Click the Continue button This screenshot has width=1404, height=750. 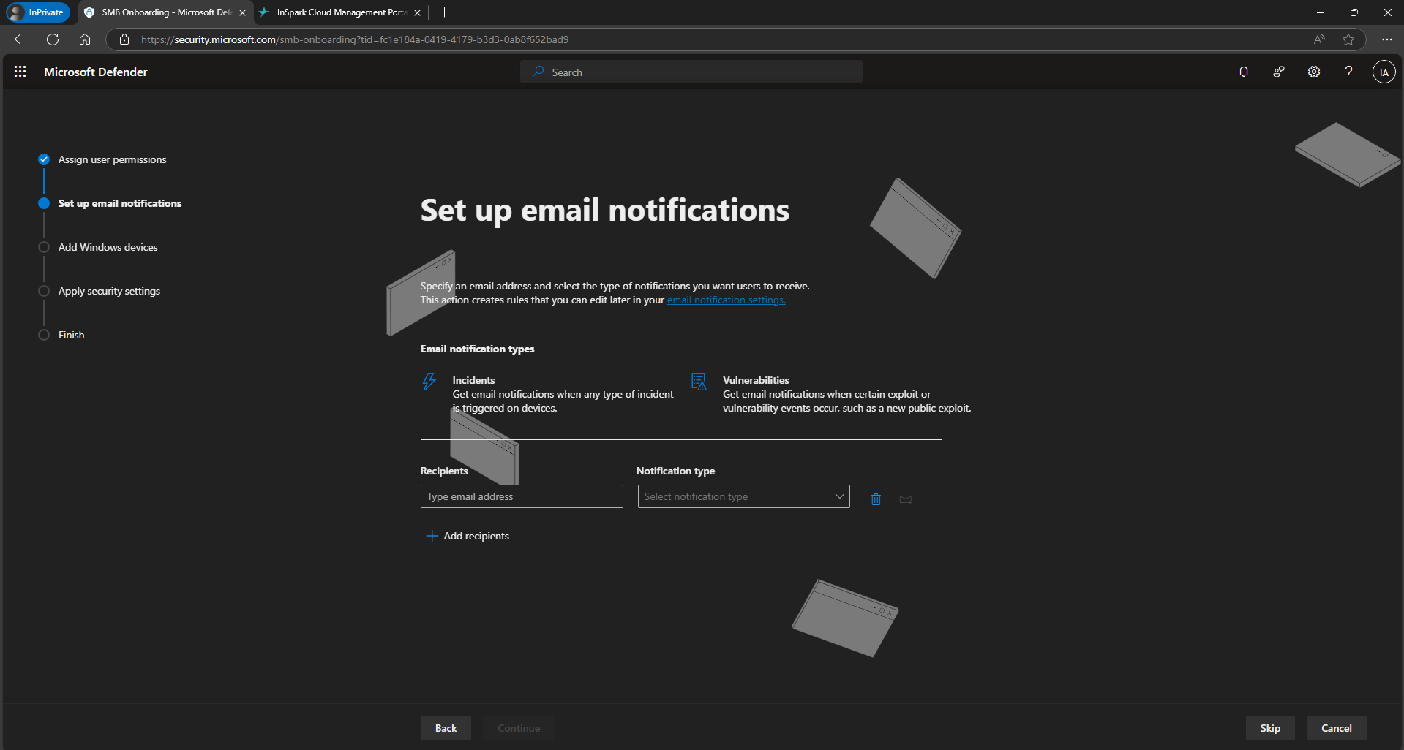click(x=519, y=728)
